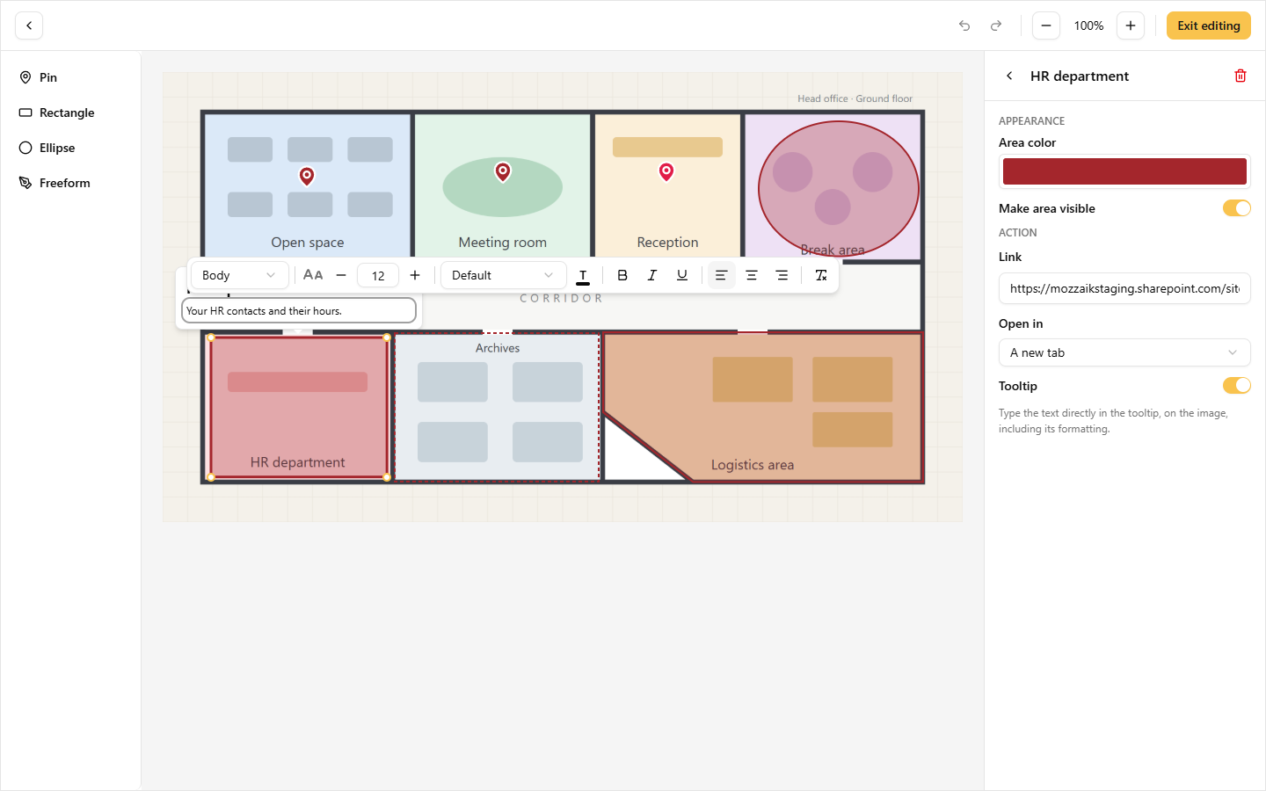Click the tooltip text input box

(299, 310)
